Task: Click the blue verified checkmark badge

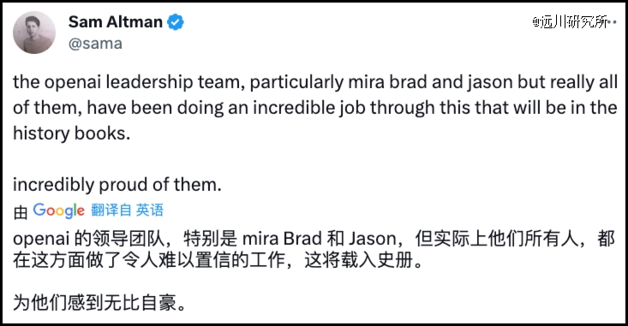Action: pos(175,22)
